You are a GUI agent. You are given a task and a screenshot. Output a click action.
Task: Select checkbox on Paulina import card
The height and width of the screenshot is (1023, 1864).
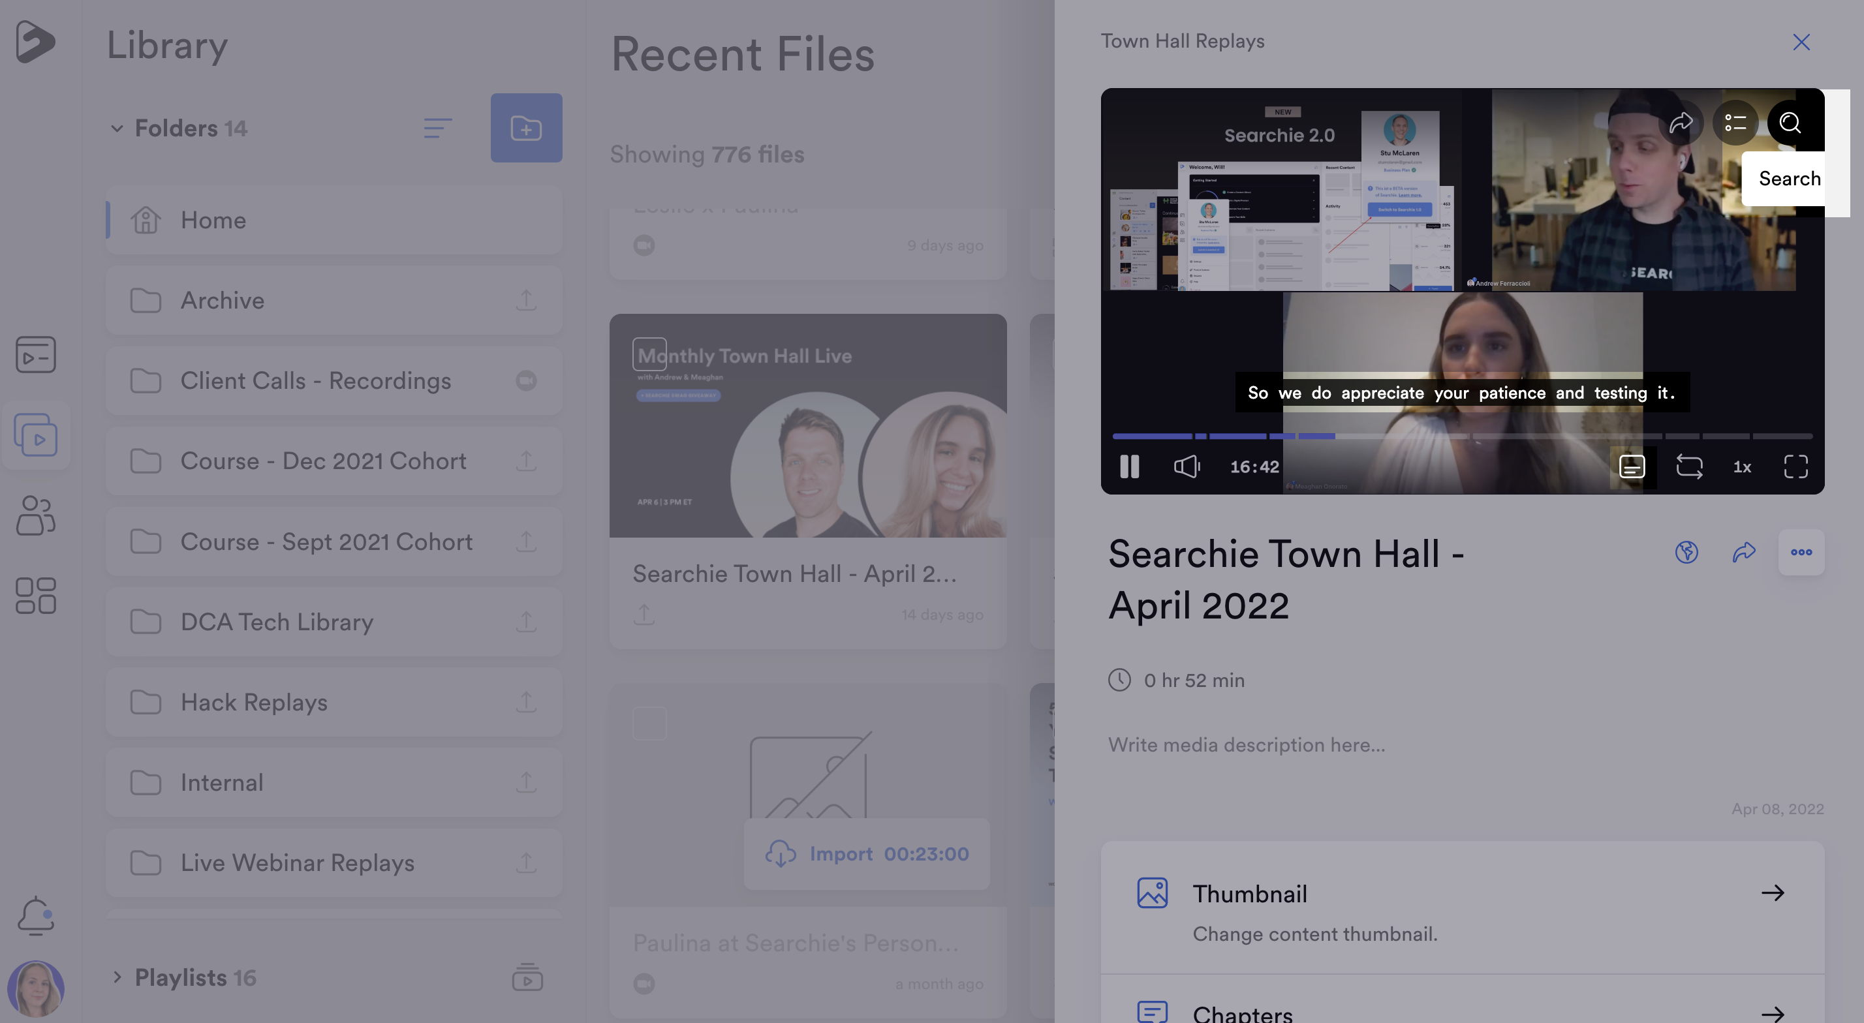pos(649,724)
